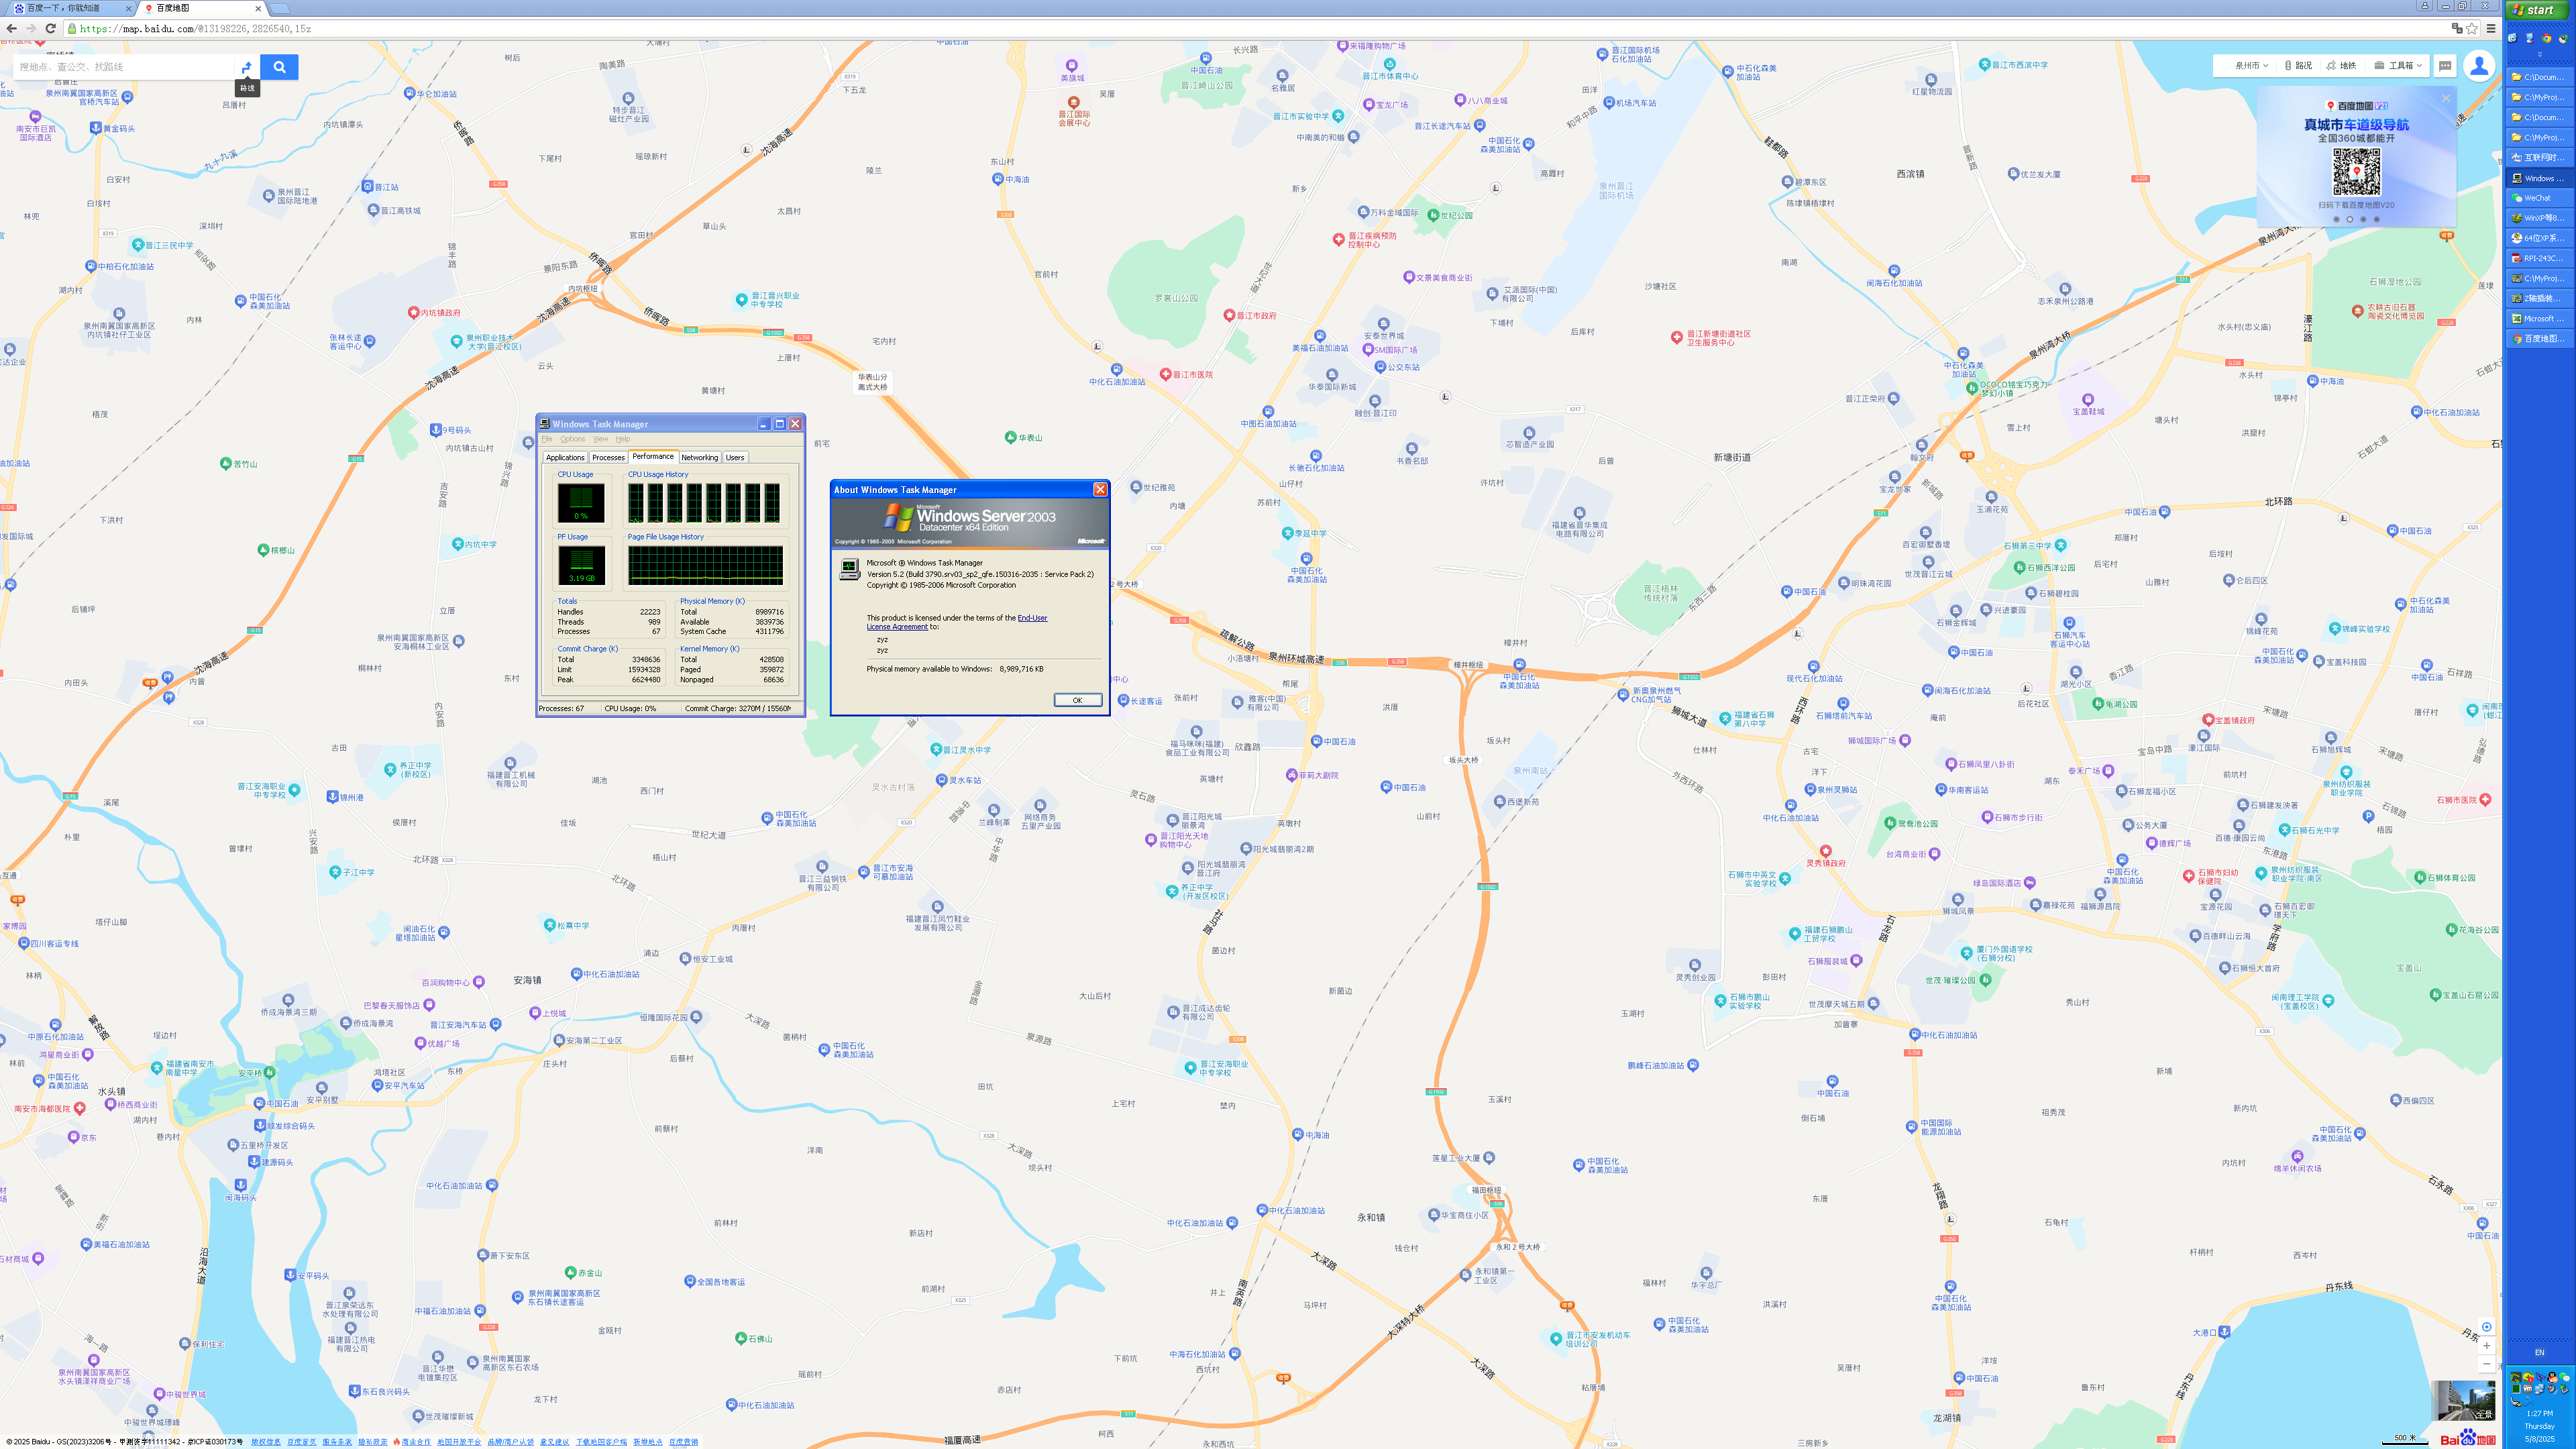Toggle the 地铁 subway map
Image resolution: width=2576 pixels, height=1449 pixels.
click(2341, 65)
